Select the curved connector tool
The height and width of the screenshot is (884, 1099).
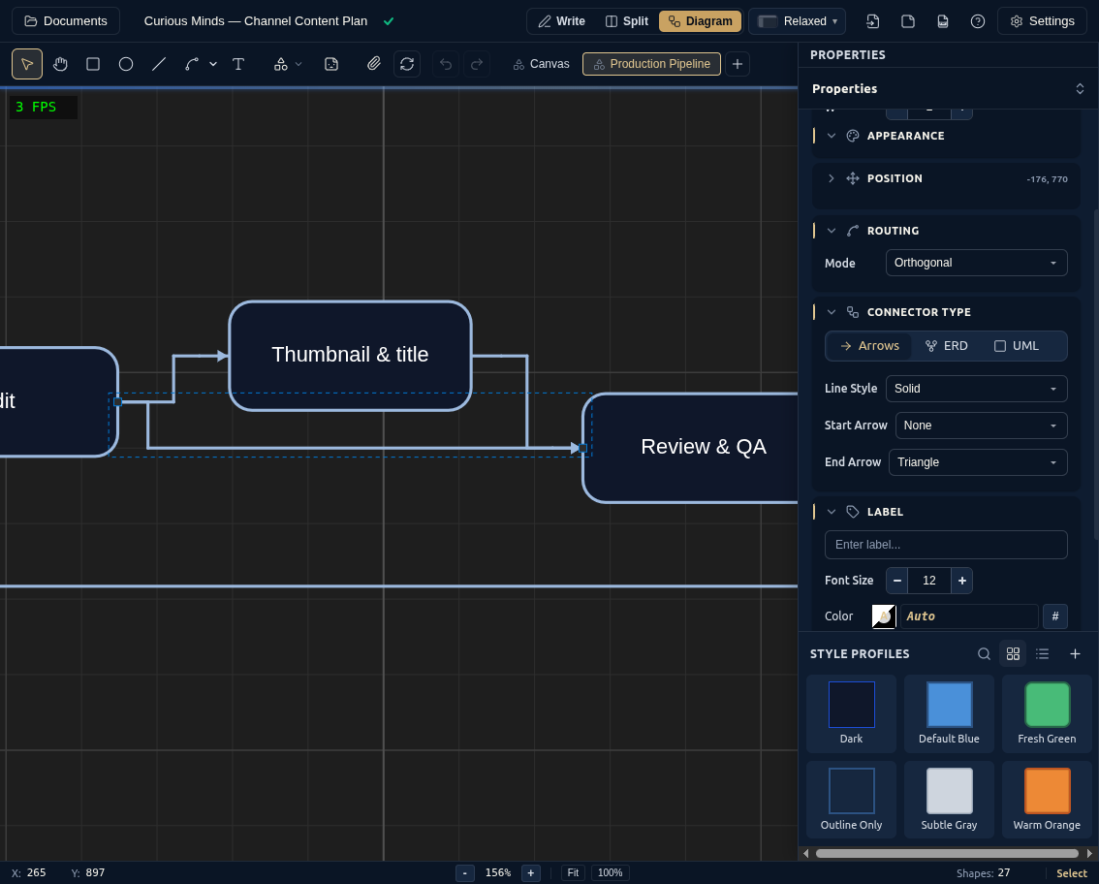[191, 64]
